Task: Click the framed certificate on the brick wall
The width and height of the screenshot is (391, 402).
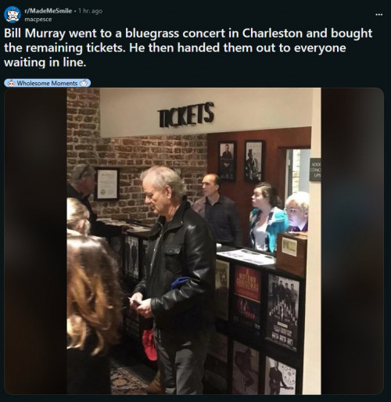Action: (x=107, y=184)
